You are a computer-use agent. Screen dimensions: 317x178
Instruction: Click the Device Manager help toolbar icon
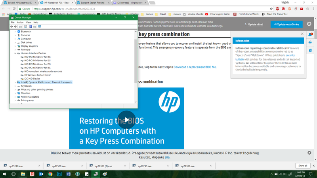[x=31, y=27]
